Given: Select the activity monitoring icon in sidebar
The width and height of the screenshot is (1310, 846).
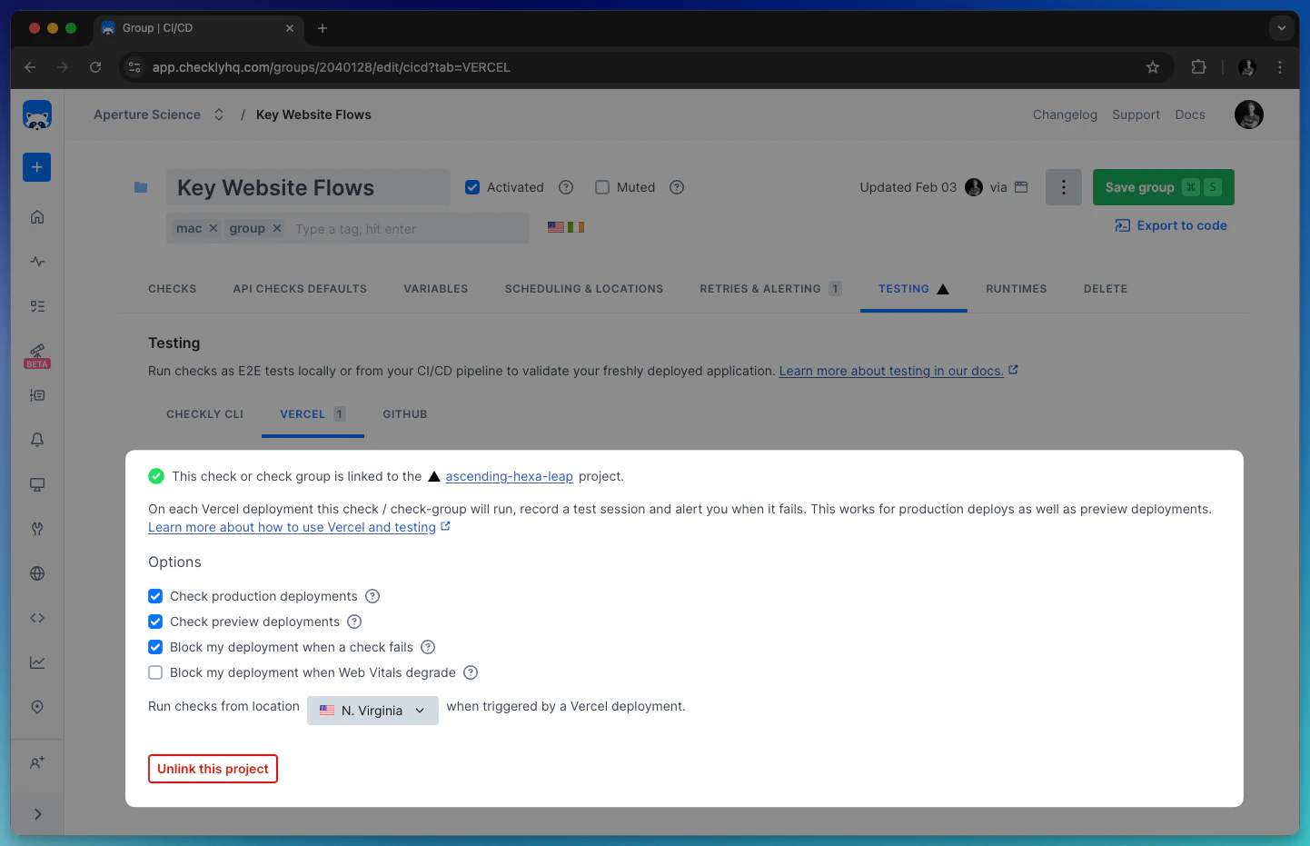Looking at the screenshot, I should [x=36, y=262].
